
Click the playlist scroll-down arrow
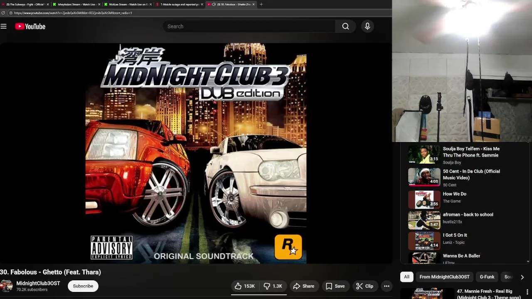528,262
